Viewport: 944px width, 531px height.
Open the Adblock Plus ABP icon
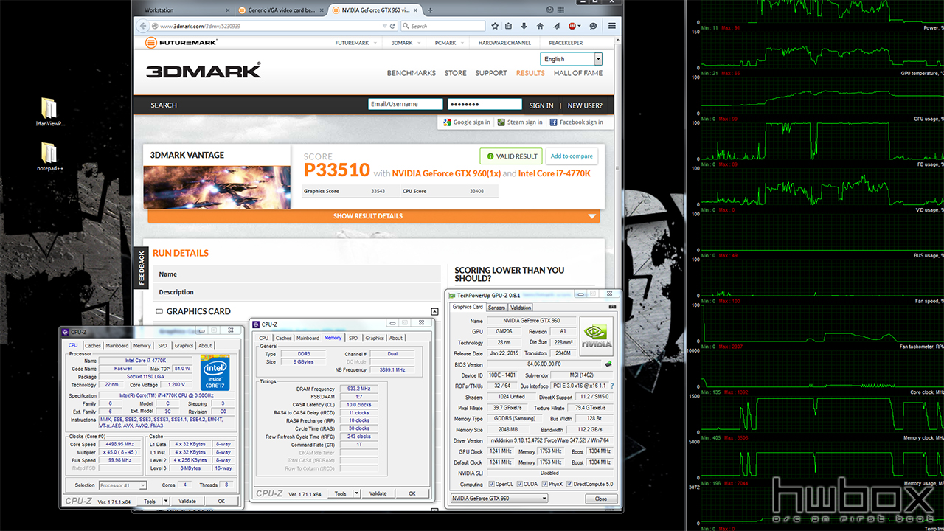[x=572, y=26]
